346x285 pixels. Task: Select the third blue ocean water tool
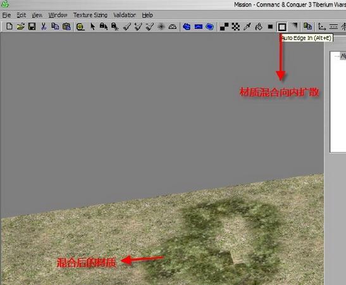tap(209, 27)
